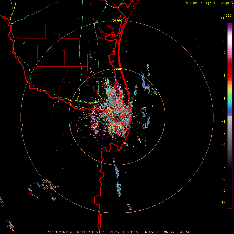Click the '3' value on the color scale

(224, 75)
